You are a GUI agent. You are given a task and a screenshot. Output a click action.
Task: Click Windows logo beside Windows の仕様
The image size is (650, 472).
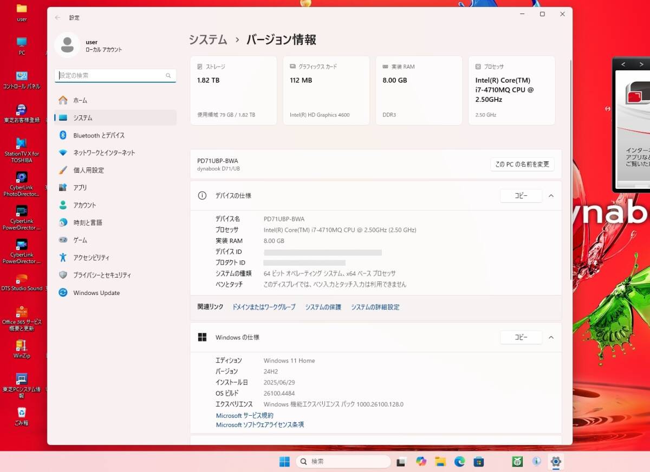[x=202, y=337]
